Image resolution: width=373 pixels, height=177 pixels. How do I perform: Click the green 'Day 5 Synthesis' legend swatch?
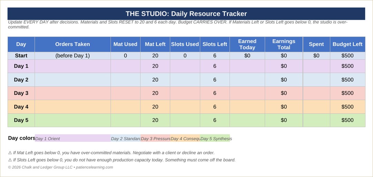(x=215, y=138)
